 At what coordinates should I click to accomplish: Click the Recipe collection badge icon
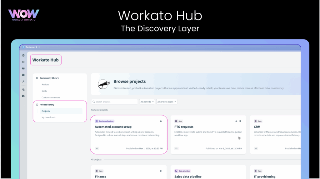[97, 121]
